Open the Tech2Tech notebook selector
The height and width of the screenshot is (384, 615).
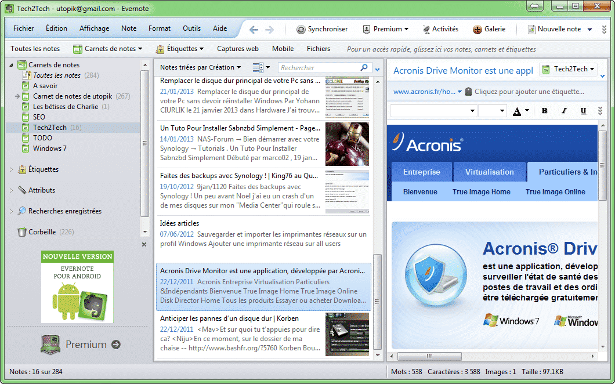569,70
